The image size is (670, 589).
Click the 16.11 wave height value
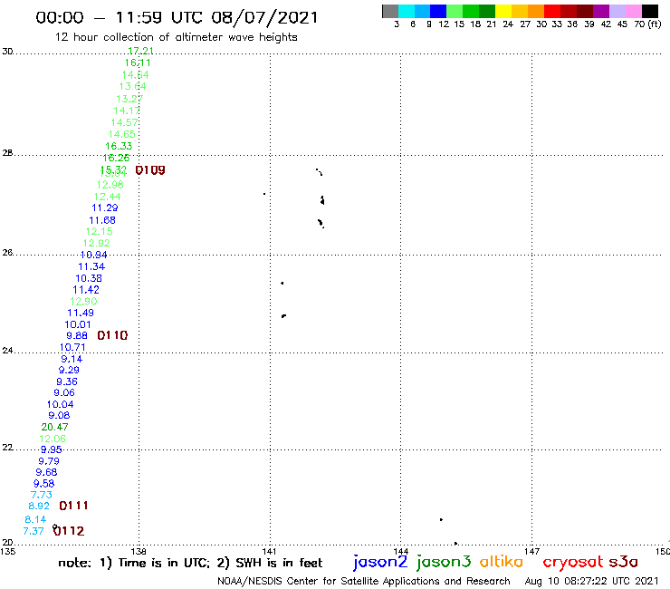(138, 63)
